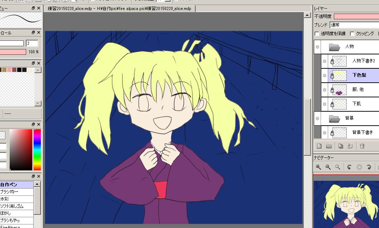Close the palette panel

(39, 63)
